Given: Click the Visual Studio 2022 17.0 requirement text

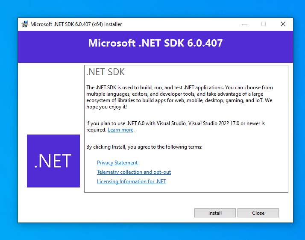Looking at the screenshot, I should tap(175, 123).
